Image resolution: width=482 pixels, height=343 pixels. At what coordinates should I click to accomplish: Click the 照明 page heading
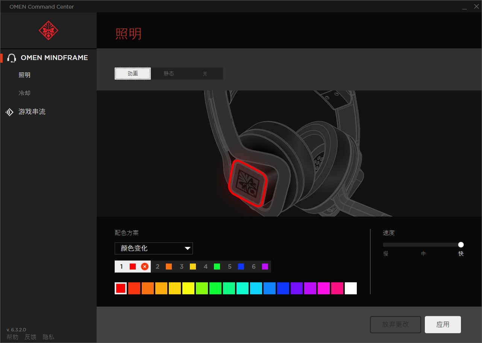pos(128,34)
